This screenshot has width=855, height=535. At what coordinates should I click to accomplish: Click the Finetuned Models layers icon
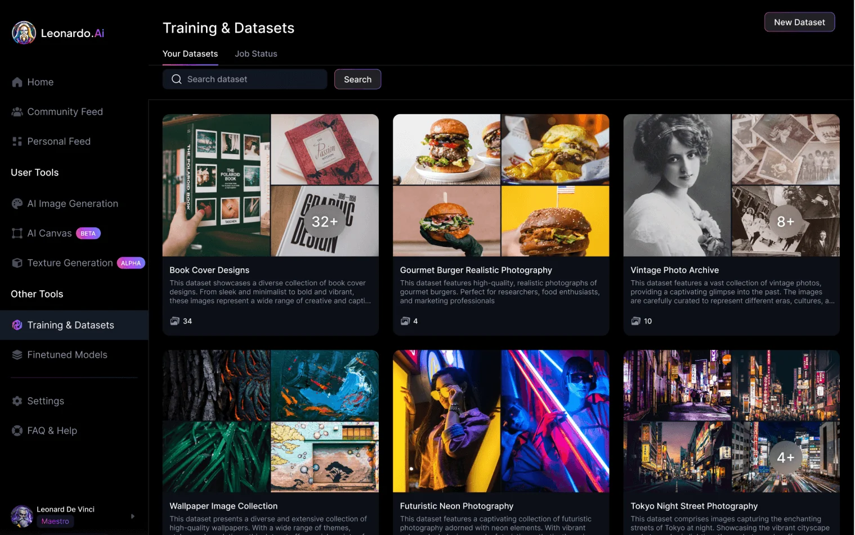point(17,355)
